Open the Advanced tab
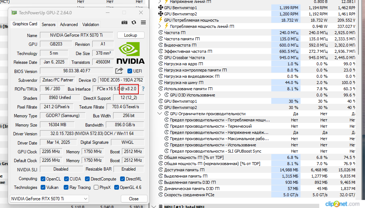 pos(69,25)
